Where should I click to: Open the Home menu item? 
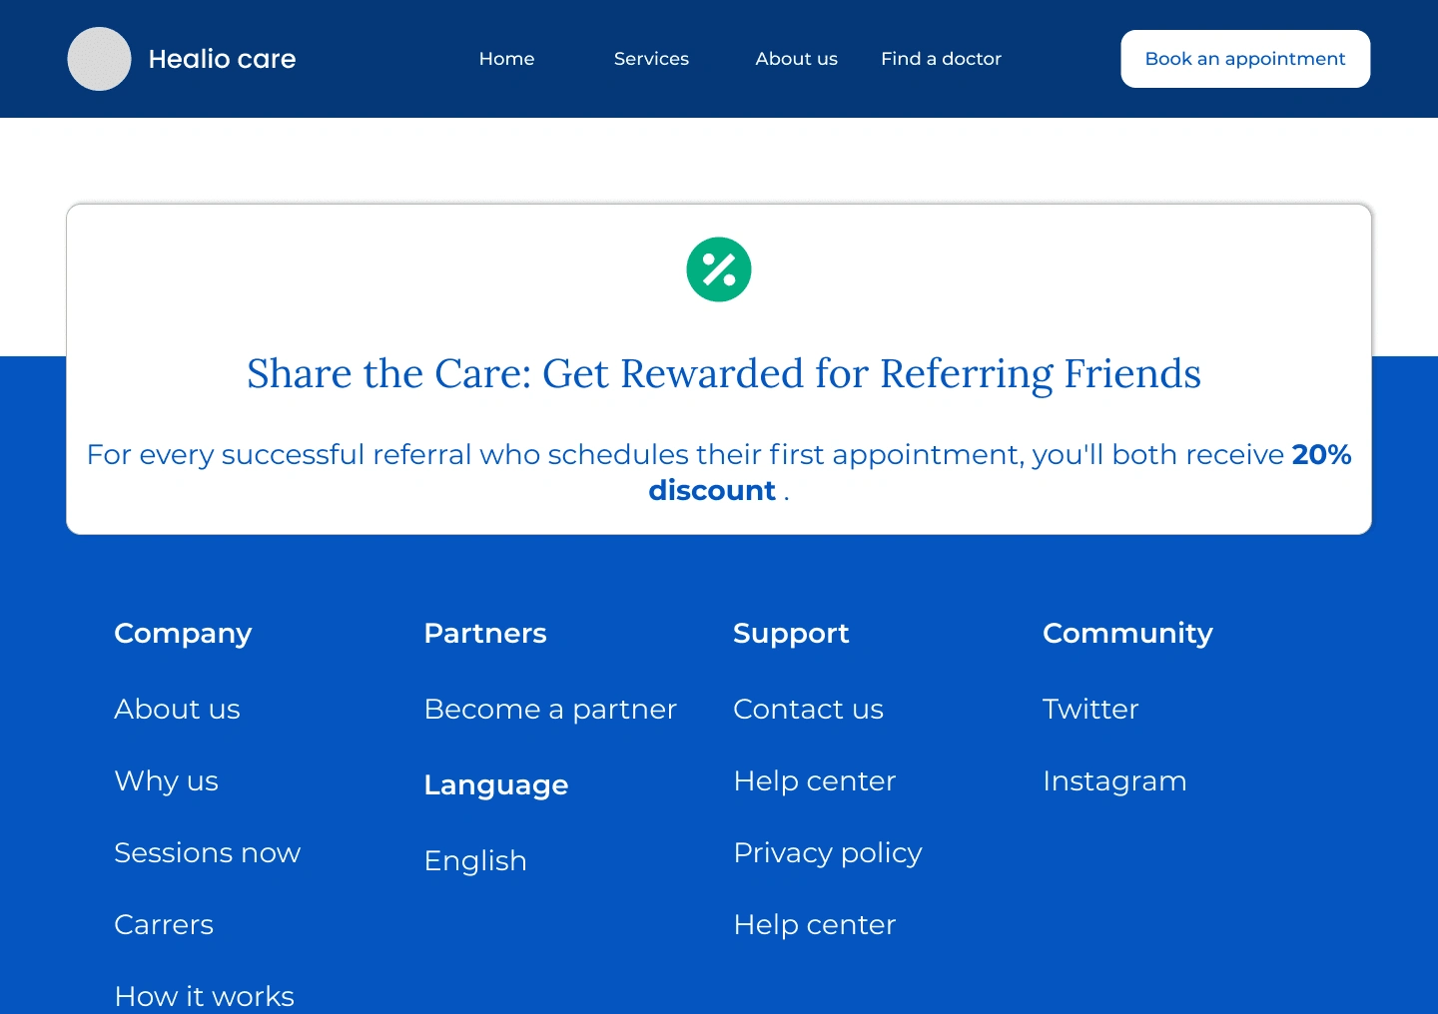[x=506, y=59]
